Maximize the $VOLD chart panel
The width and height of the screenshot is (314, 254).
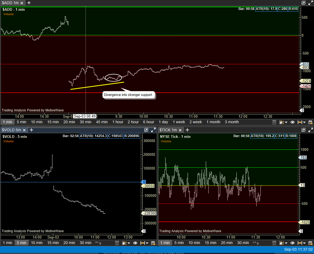(153, 130)
